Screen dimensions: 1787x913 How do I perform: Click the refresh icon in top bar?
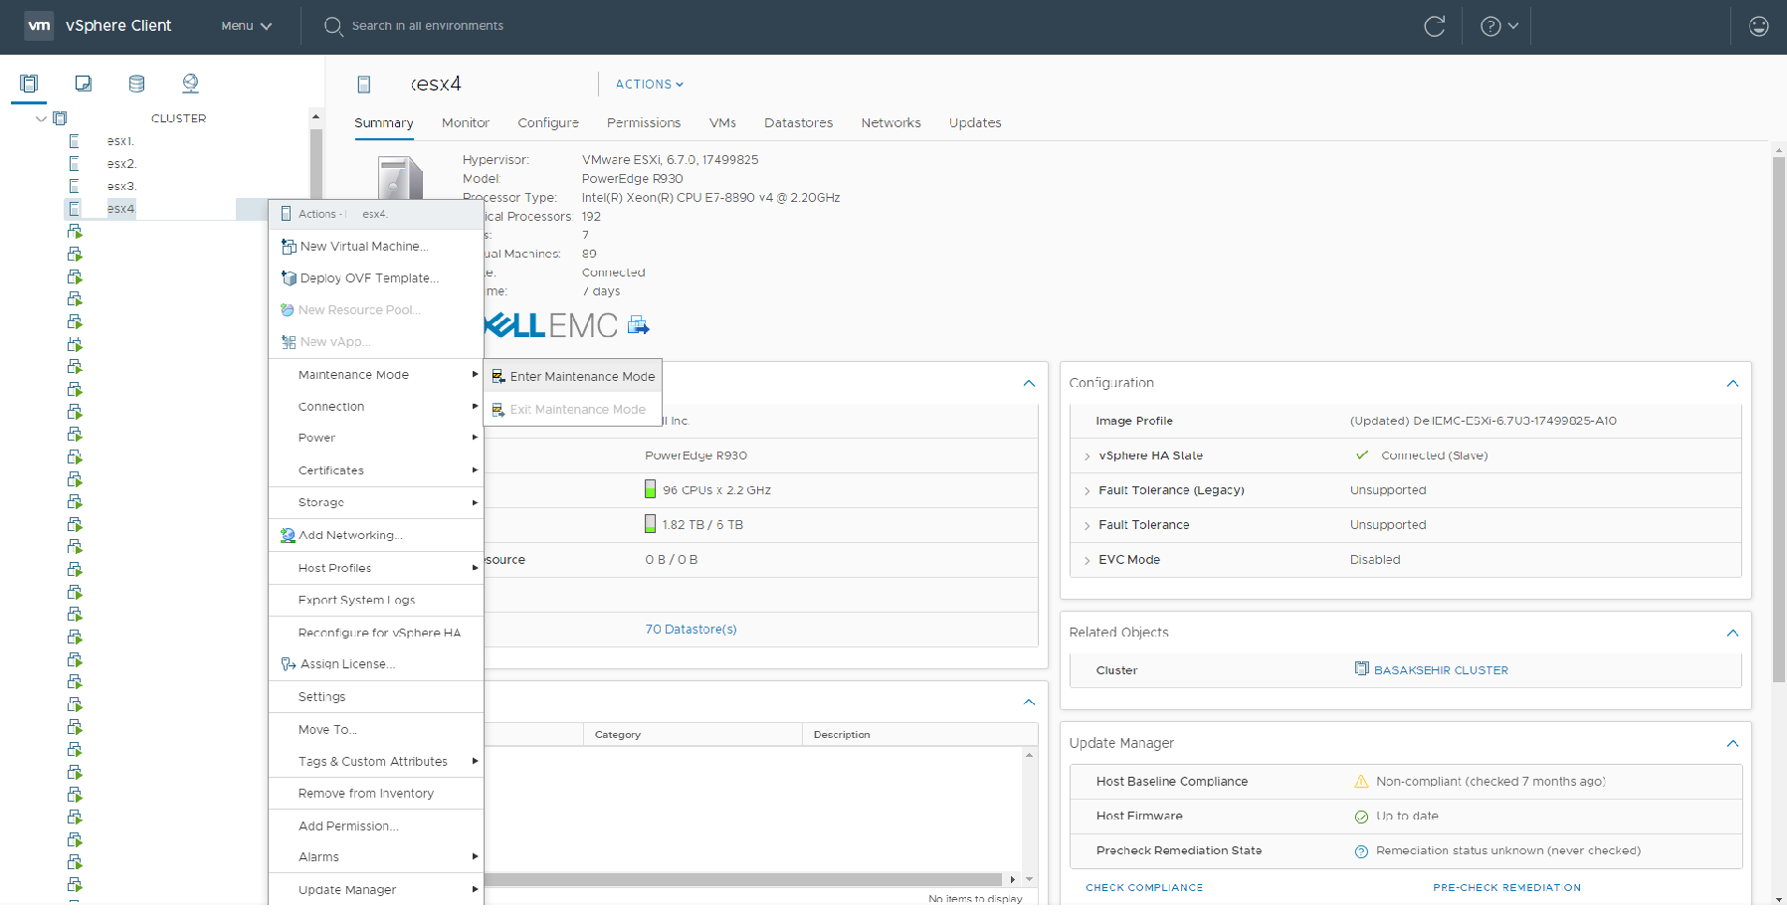tap(1434, 26)
